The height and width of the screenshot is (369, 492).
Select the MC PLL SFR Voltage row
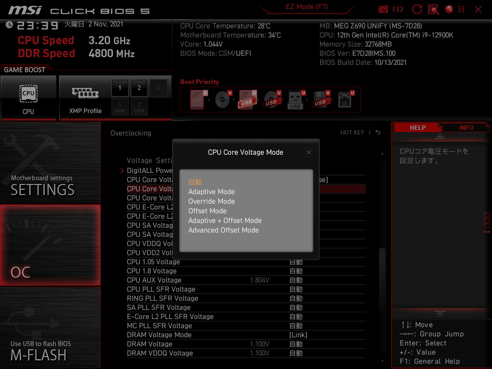point(246,326)
